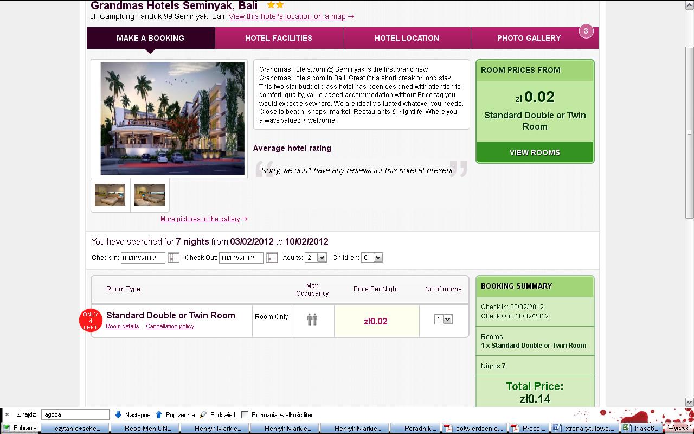Open the 'czytanie+sche...' download item

click(x=74, y=428)
